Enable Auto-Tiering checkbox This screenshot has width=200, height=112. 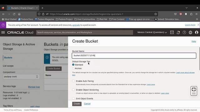pos(73,81)
